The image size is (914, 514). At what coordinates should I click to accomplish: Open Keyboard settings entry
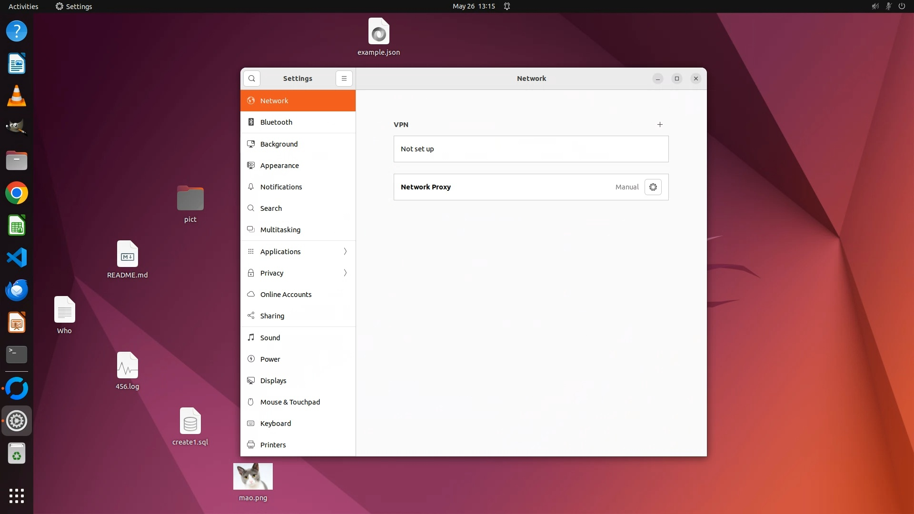click(x=276, y=424)
